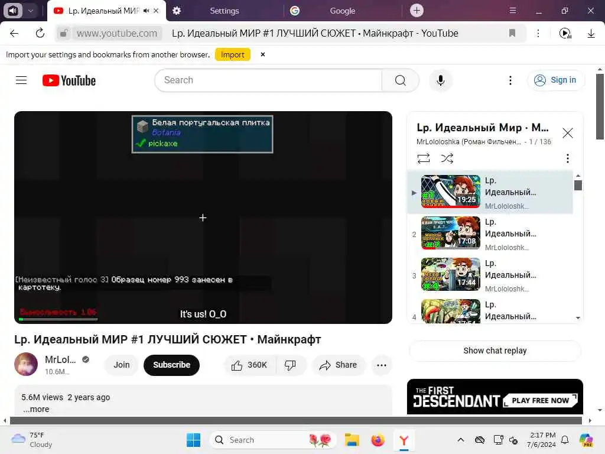This screenshot has height=454, width=605.
Task: Open the MrLol... channel name link
Action: pos(60,359)
